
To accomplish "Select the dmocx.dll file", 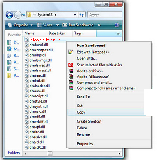I will [35, 91].
